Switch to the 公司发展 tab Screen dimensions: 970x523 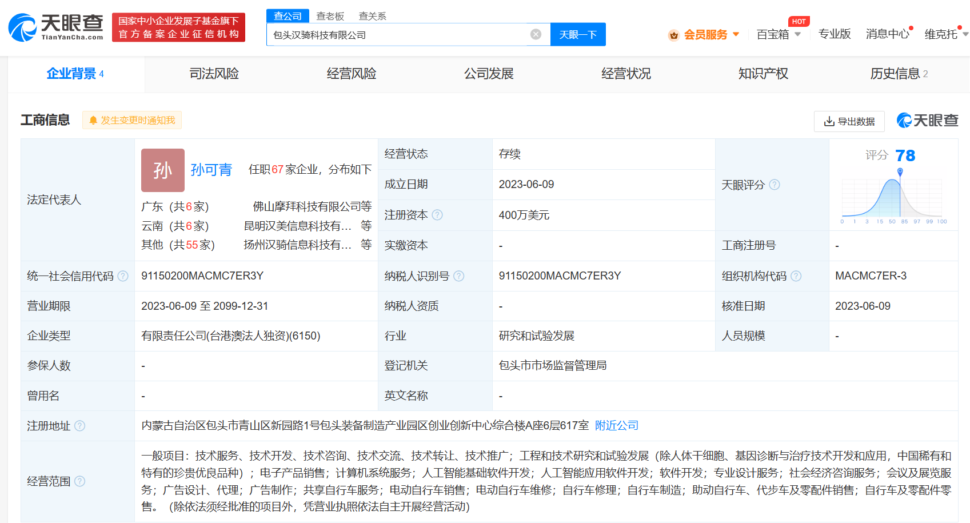click(489, 74)
